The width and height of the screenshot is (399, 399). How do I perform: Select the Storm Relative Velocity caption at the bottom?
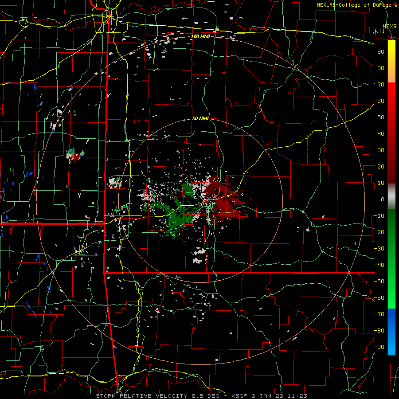[201, 396]
